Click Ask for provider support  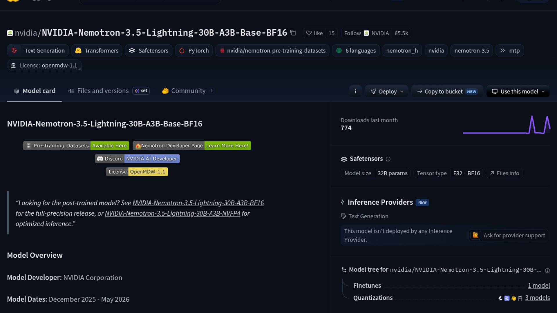click(x=508, y=235)
